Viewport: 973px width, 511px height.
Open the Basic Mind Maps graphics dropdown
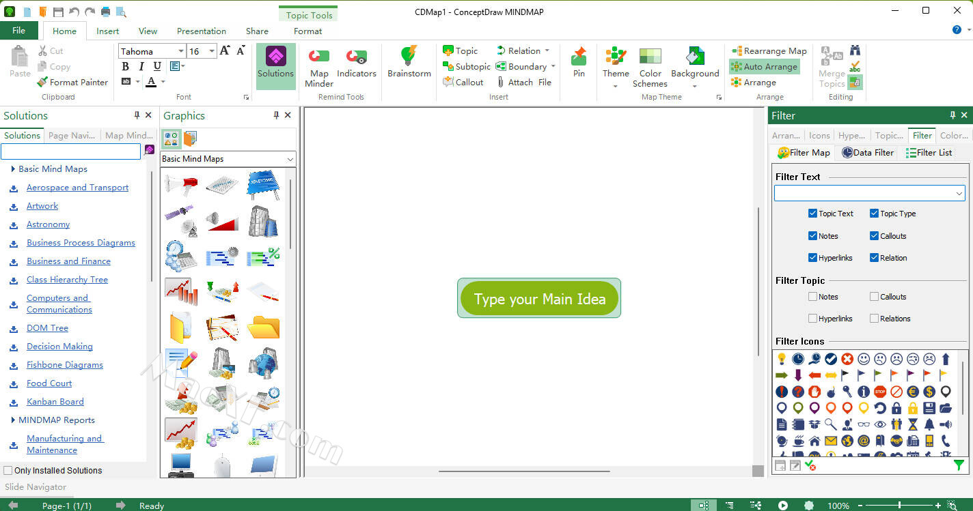point(290,159)
